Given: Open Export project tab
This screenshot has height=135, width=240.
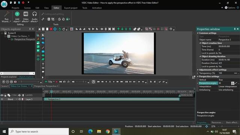Looking at the screenshot, I should pyautogui.click(x=71, y=8).
